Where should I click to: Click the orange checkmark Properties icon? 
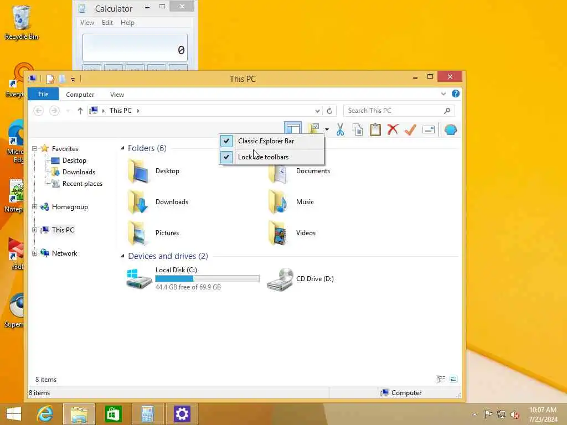coord(410,129)
